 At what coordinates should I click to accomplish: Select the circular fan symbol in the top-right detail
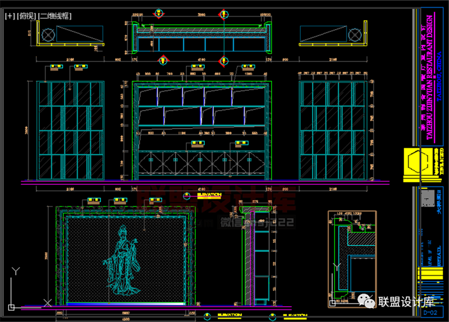click(354, 35)
